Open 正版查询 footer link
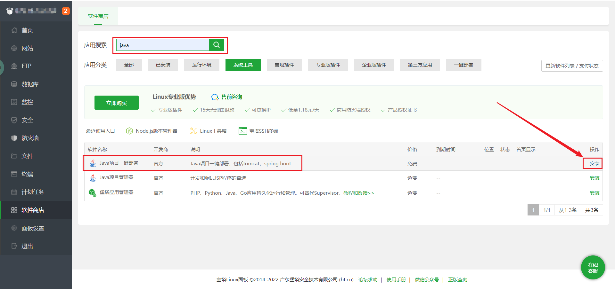This screenshot has height=289, width=615. (x=457, y=279)
